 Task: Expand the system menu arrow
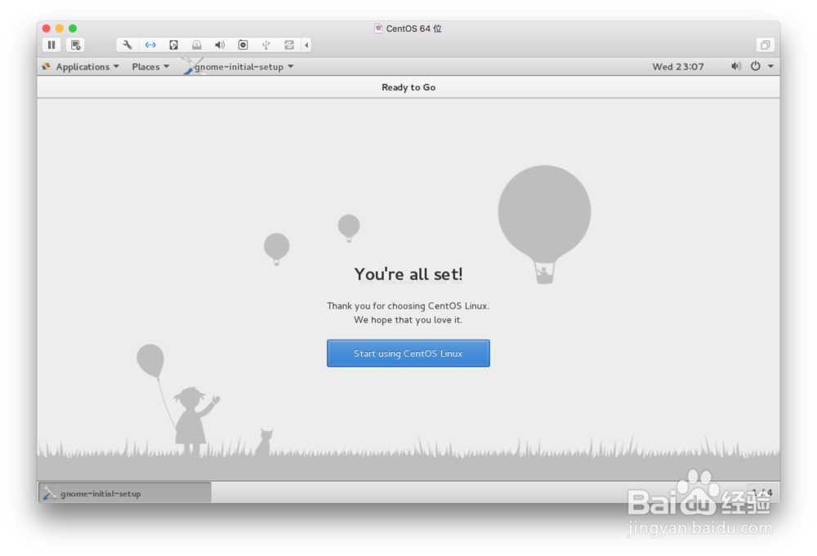(770, 66)
